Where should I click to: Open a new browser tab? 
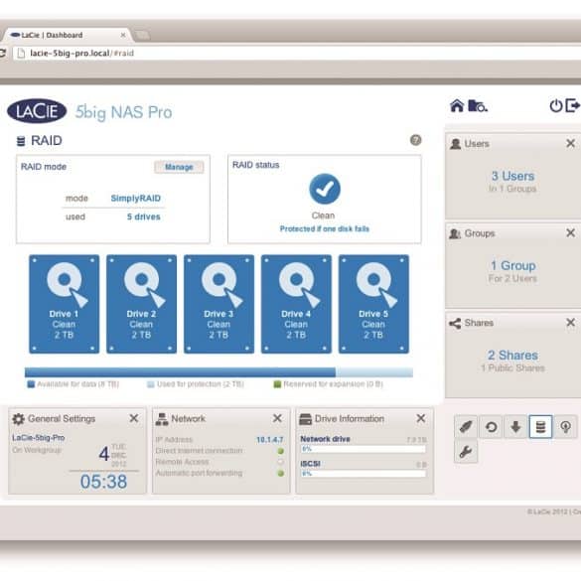[x=142, y=36]
